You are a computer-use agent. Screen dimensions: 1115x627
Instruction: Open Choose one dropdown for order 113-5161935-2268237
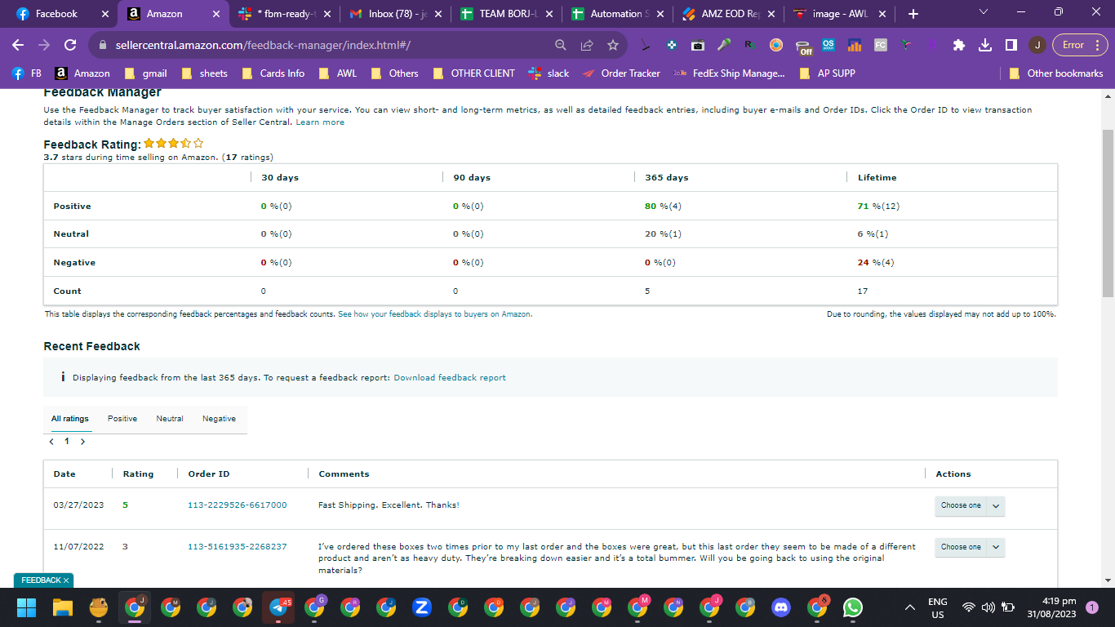[x=970, y=548]
